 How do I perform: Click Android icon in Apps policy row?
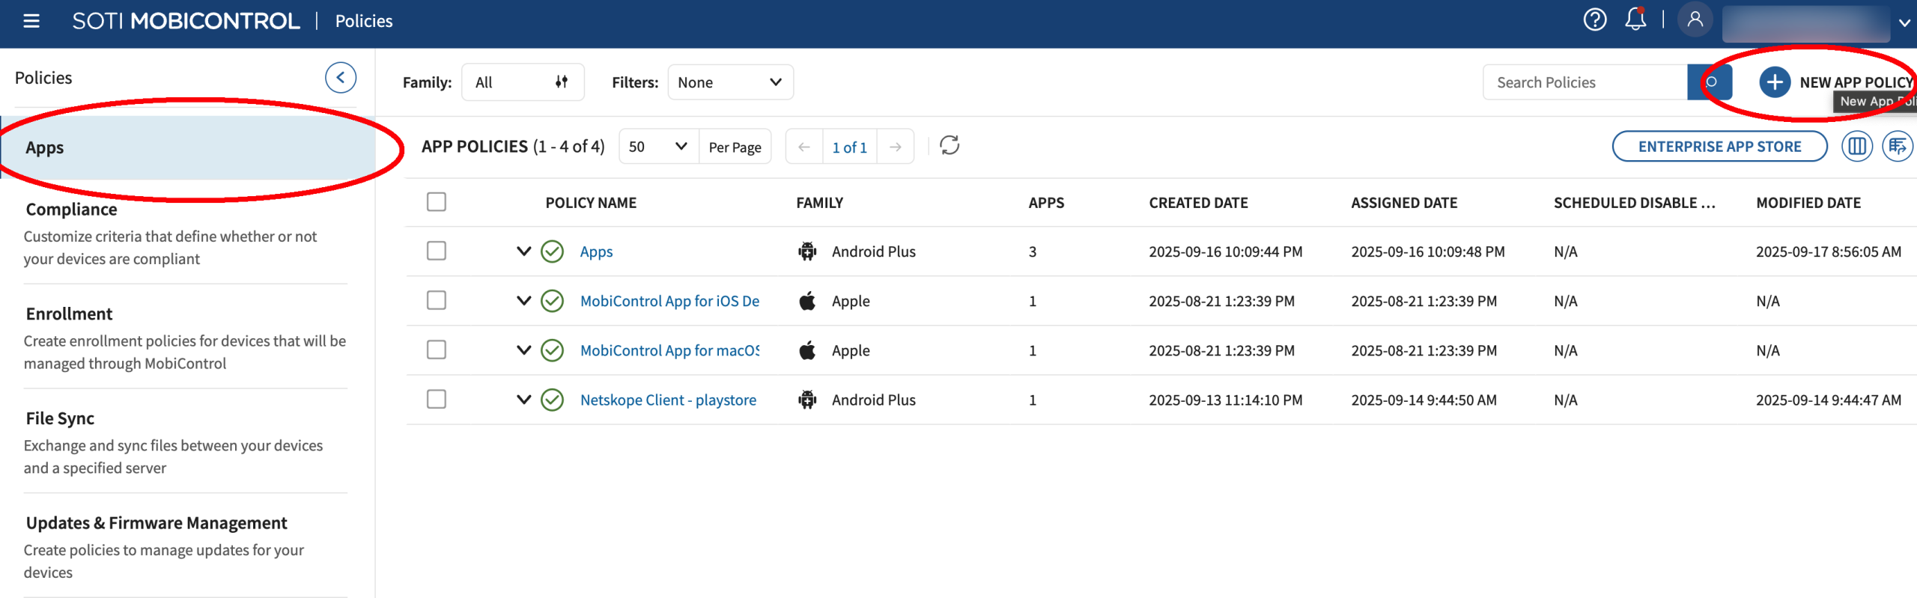point(807,251)
